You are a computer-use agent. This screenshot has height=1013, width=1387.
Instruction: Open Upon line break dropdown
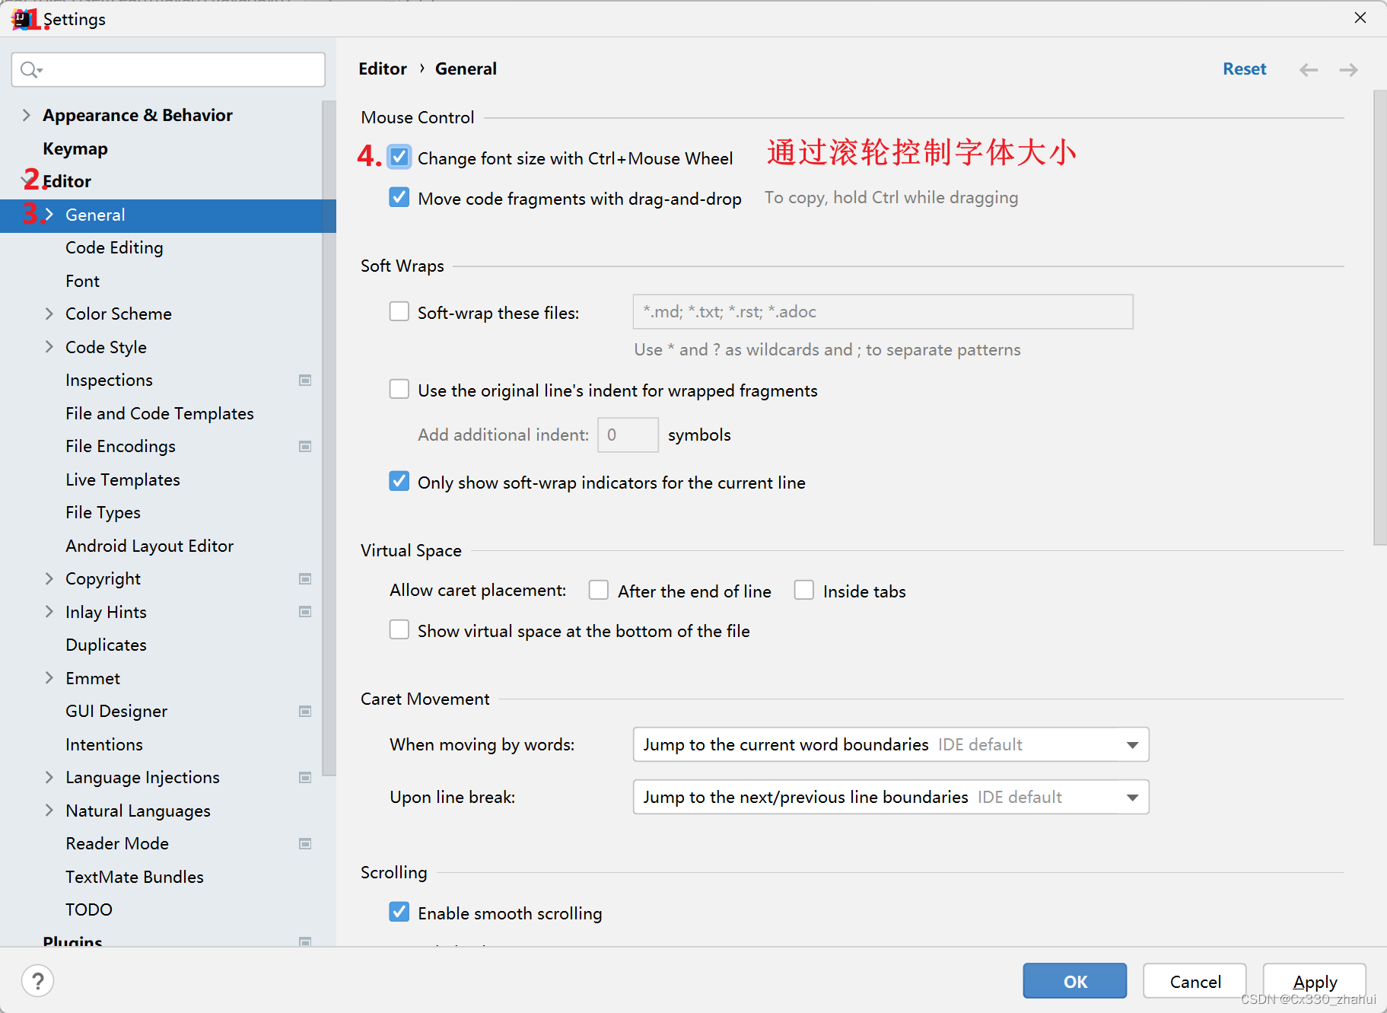(891, 797)
